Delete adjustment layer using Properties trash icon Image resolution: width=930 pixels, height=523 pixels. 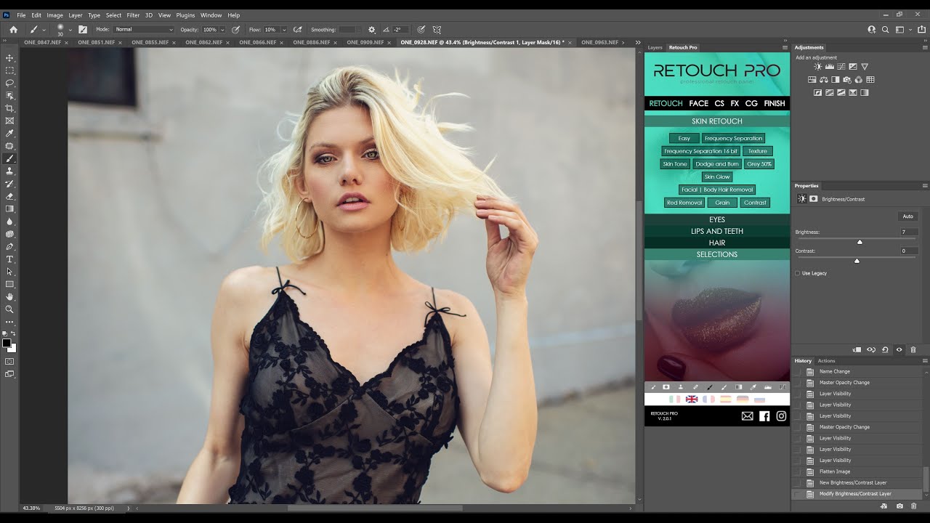(913, 349)
